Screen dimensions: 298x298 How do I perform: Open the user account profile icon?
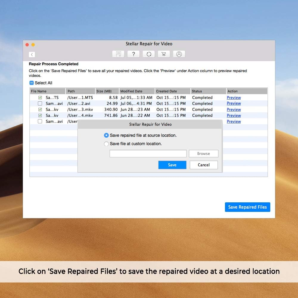pos(179,54)
